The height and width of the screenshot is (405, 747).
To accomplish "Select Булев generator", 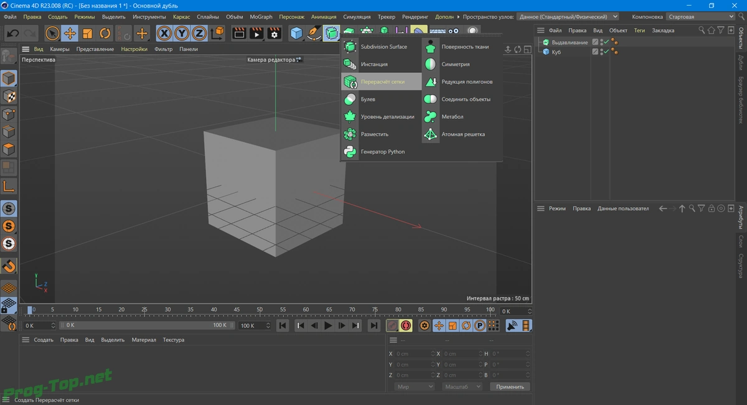I will (381, 99).
